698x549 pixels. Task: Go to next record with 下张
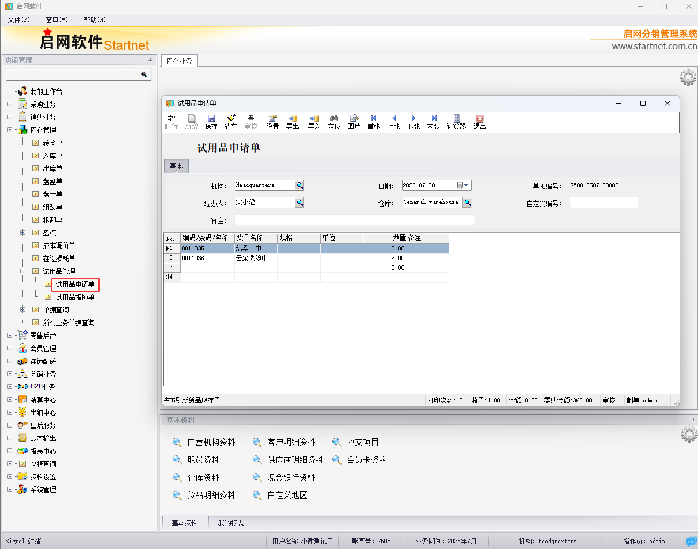click(x=413, y=122)
